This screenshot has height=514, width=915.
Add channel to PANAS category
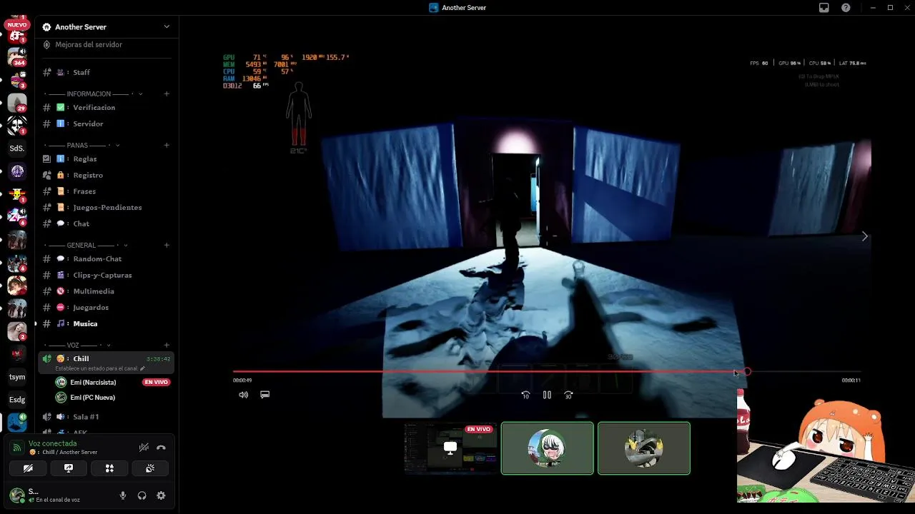pos(167,145)
